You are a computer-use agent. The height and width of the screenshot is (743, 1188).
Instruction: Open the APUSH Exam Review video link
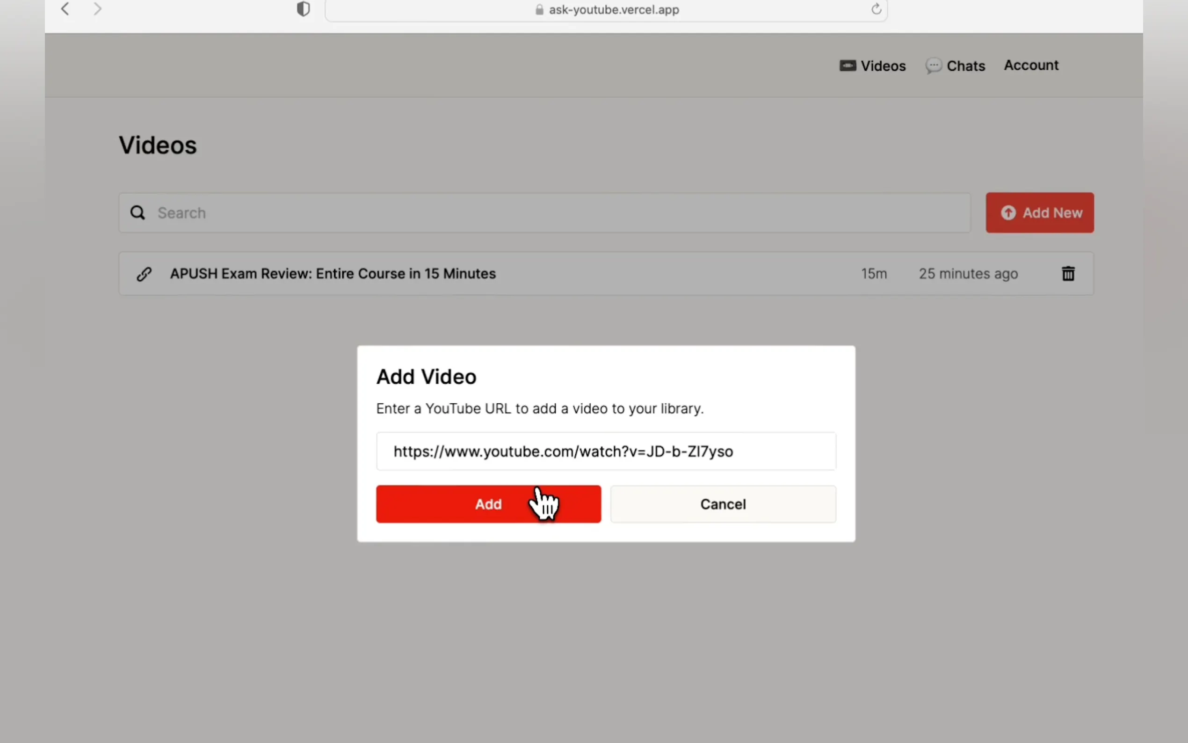pos(333,274)
